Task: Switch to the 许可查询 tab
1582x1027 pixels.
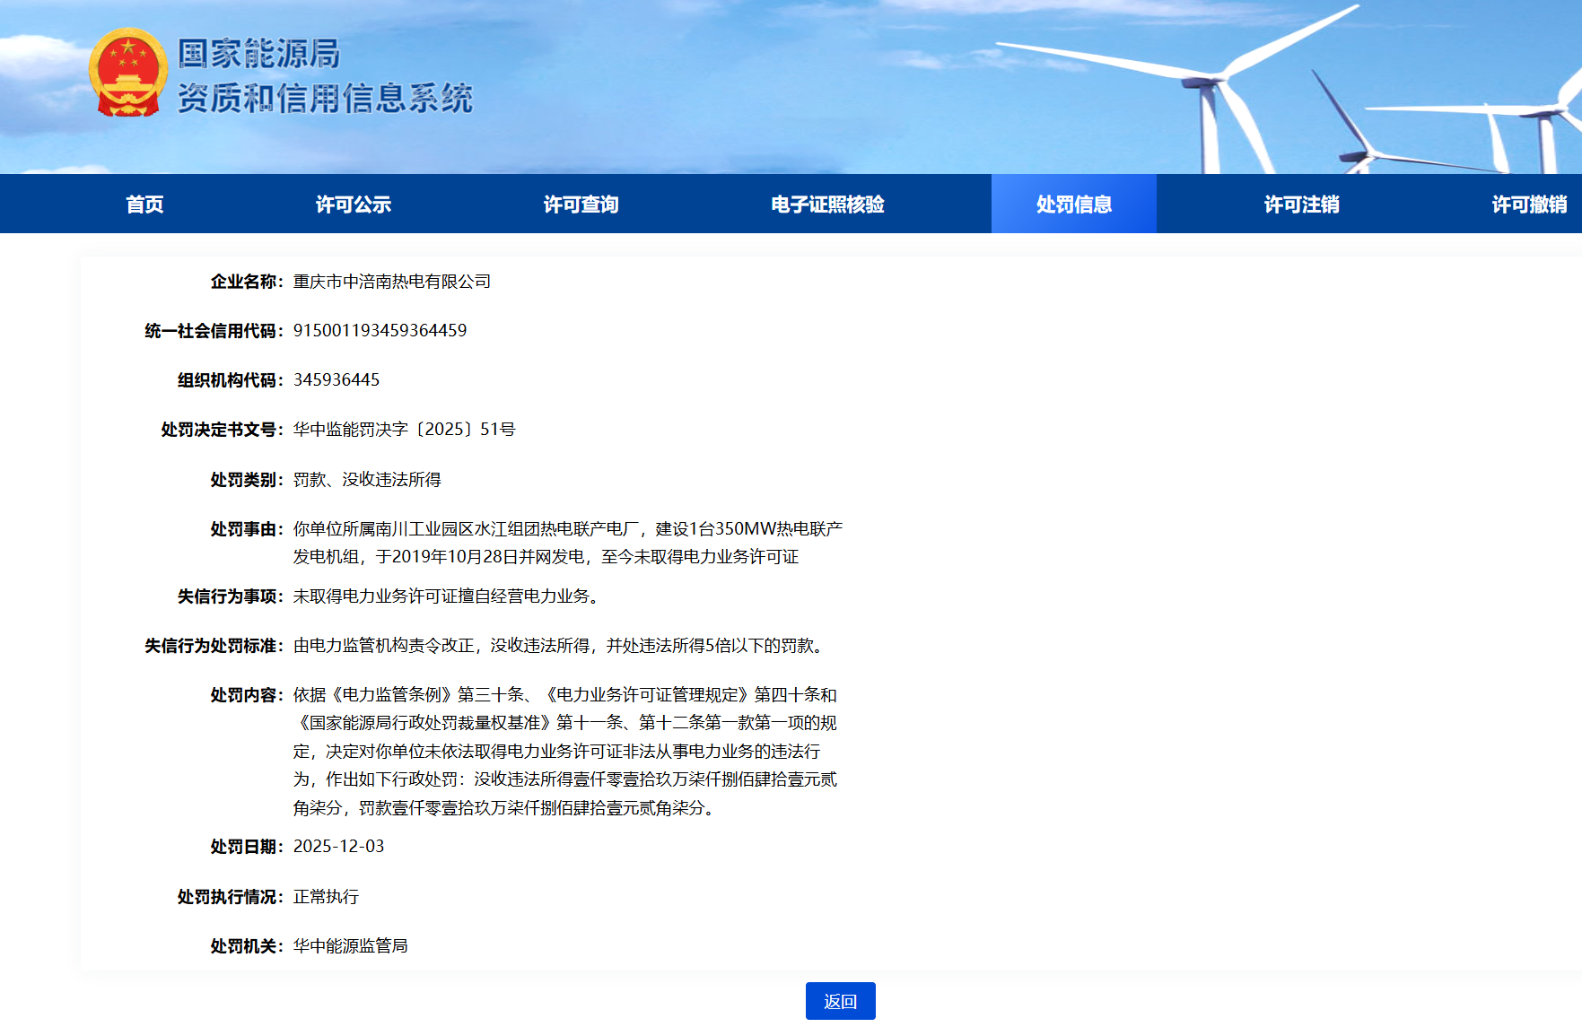Action: coord(581,205)
